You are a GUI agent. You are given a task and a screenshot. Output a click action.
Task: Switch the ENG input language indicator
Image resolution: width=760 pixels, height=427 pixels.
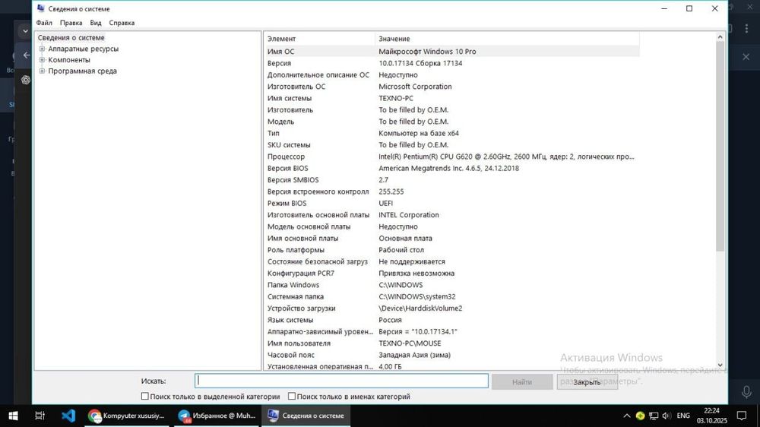[x=683, y=416]
